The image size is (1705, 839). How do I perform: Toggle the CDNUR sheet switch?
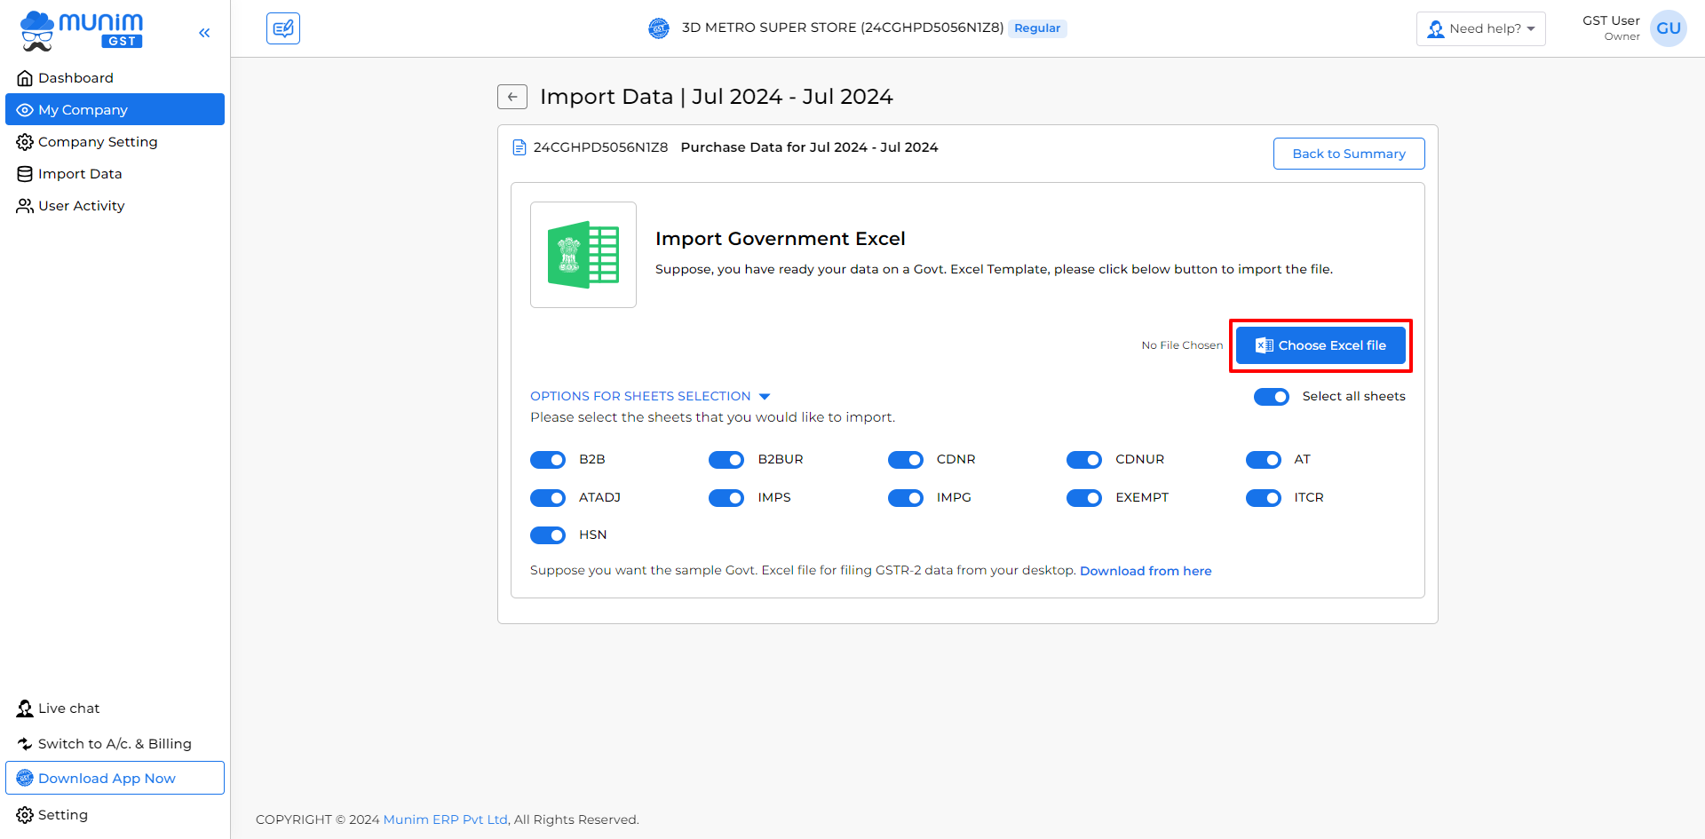pyautogui.click(x=1084, y=460)
